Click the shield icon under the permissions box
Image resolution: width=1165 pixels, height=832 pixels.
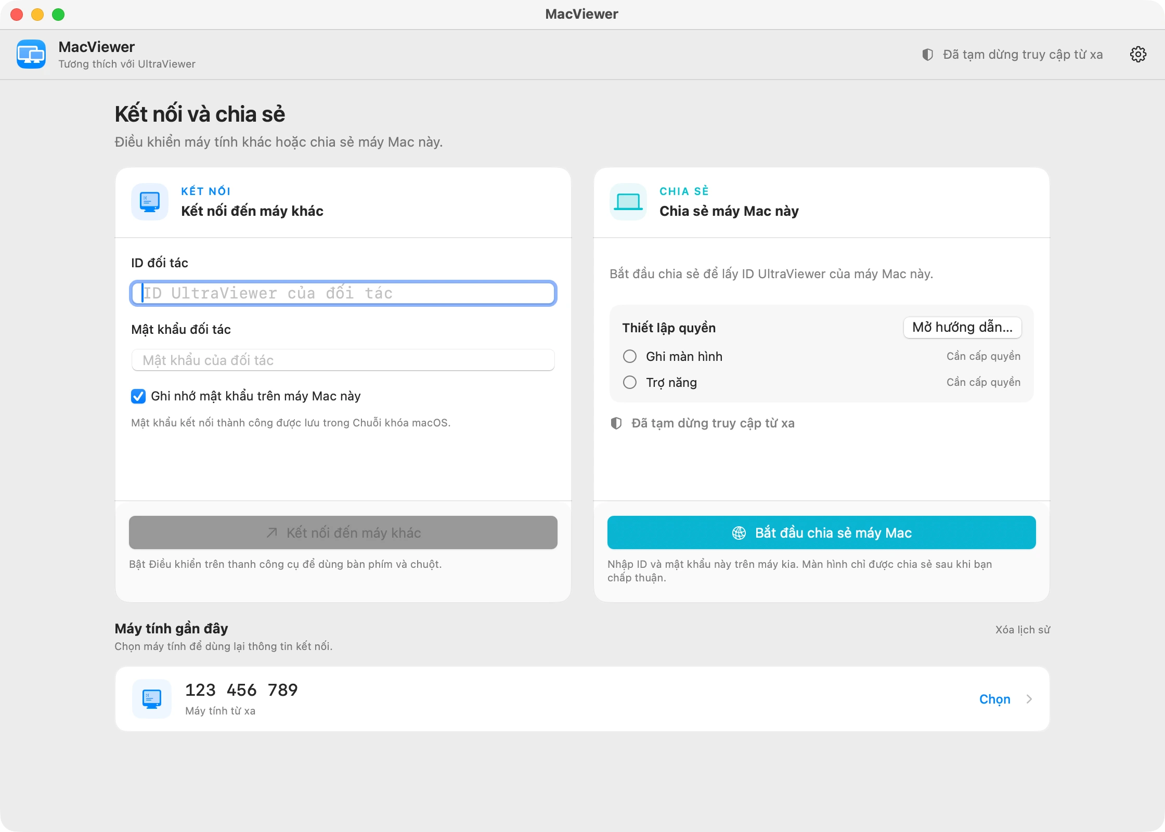(616, 423)
